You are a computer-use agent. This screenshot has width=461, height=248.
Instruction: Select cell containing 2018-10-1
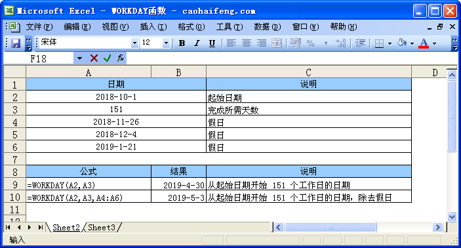point(116,97)
